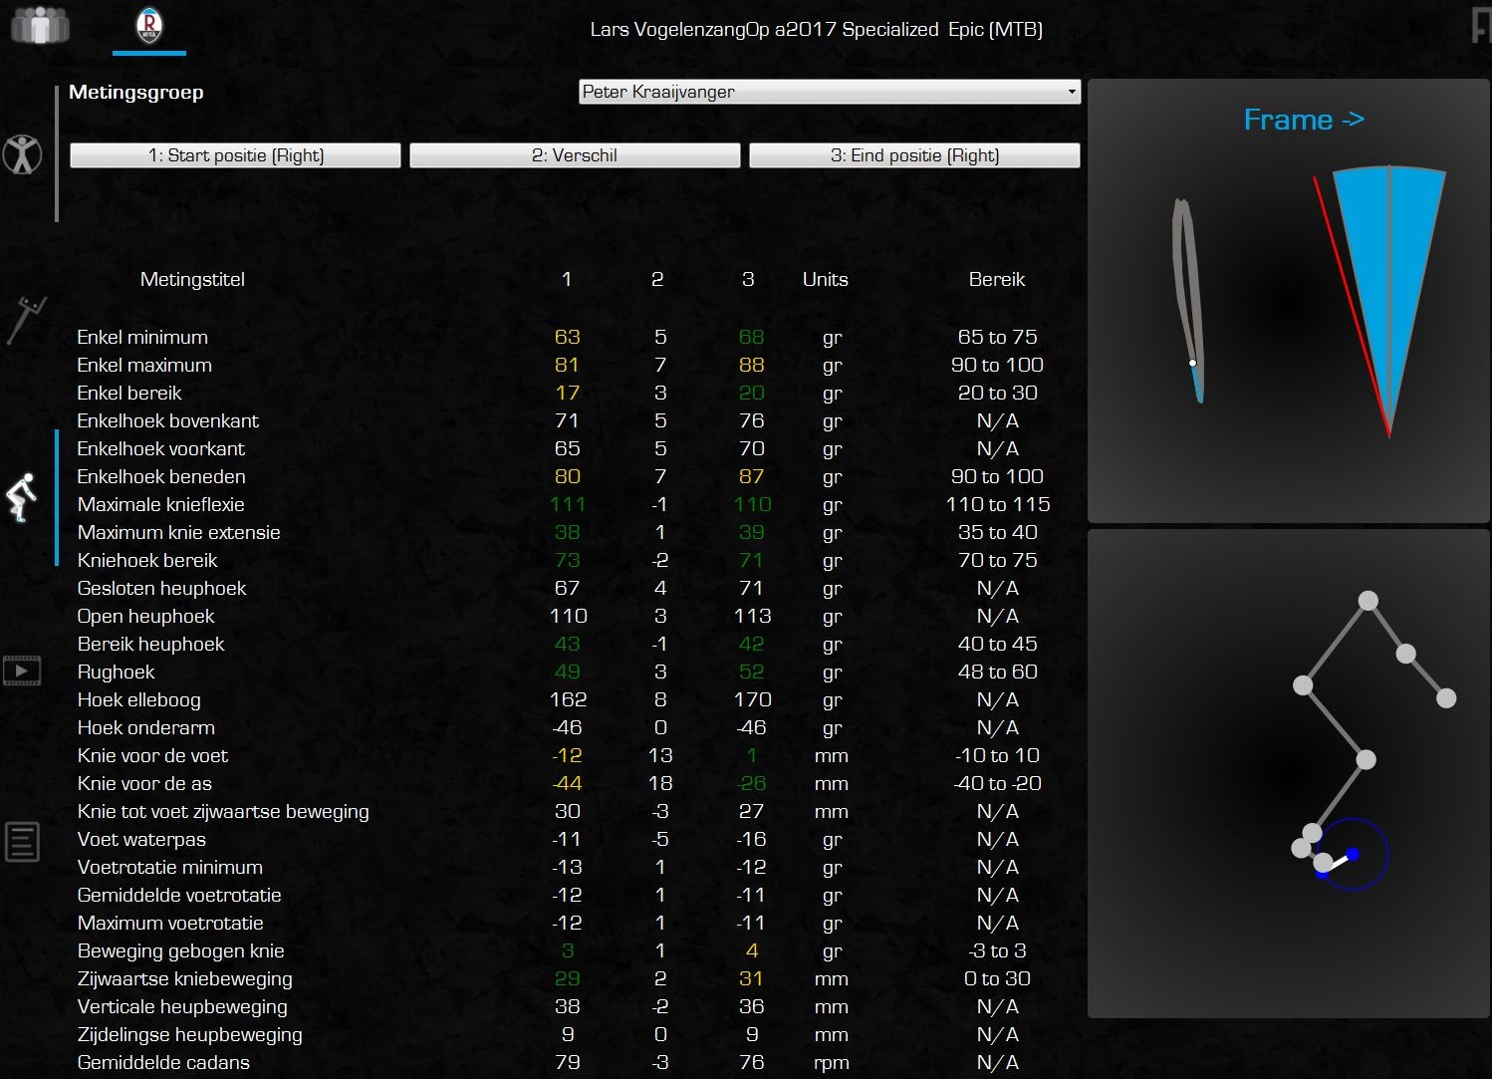The image size is (1492, 1079).
Task: Show the '1: Start positie (Right)' column
Action: [x=235, y=155]
